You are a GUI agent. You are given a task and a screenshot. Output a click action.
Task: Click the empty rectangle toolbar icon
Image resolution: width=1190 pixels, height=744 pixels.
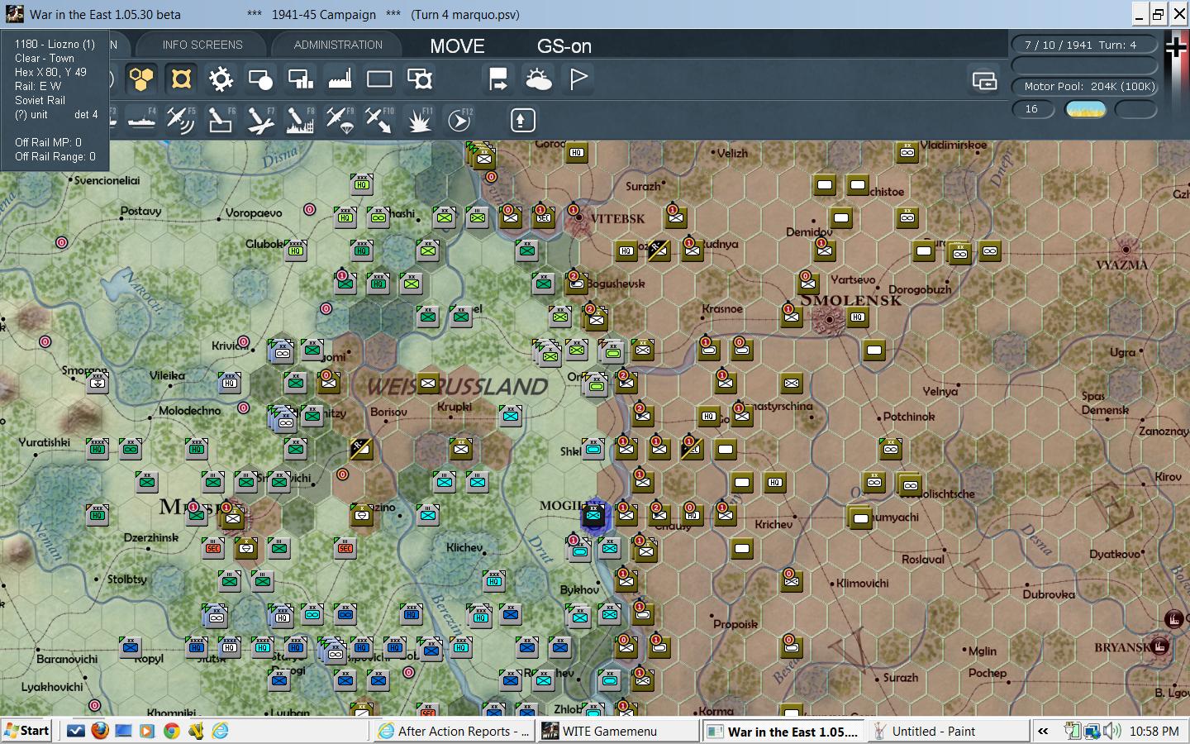[x=379, y=79]
